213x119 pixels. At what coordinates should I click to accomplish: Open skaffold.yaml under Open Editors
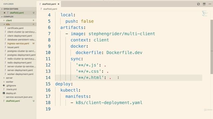click(x=17, y=13)
